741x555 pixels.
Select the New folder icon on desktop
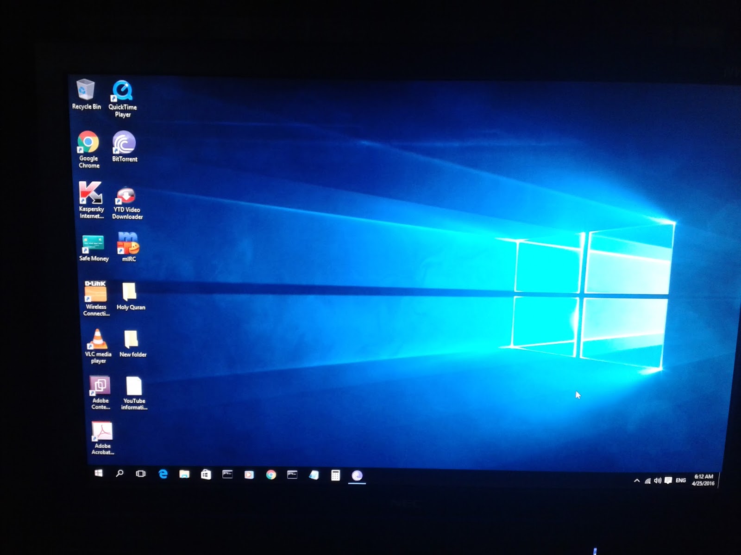pyautogui.click(x=132, y=344)
